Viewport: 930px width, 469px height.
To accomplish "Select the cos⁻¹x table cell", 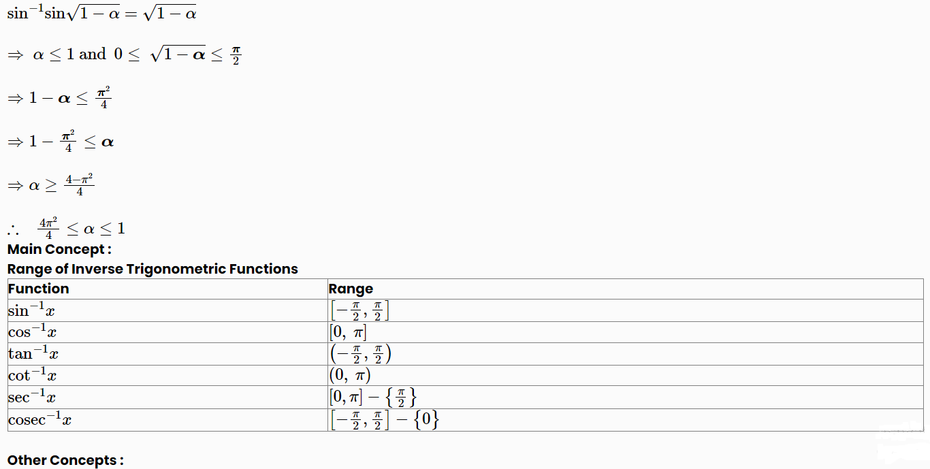I will (x=167, y=332).
